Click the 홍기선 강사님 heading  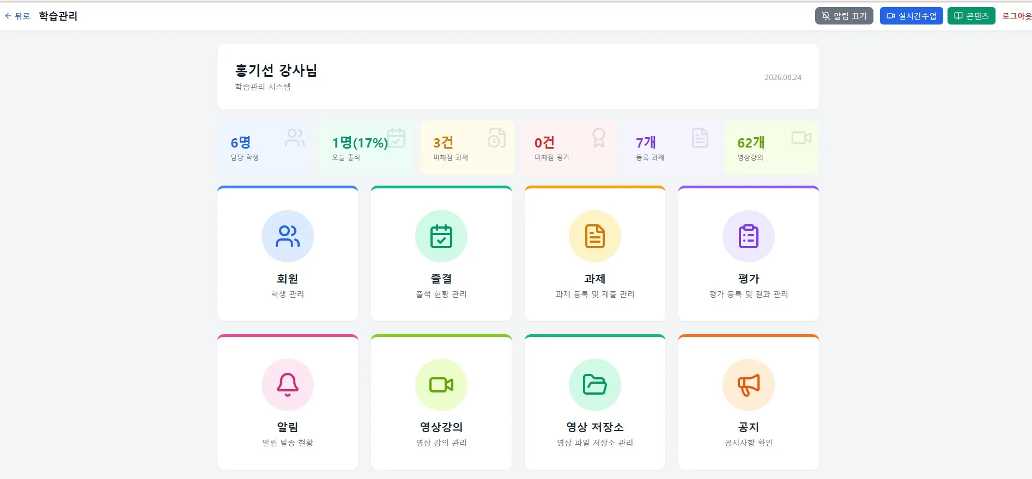point(276,70)
